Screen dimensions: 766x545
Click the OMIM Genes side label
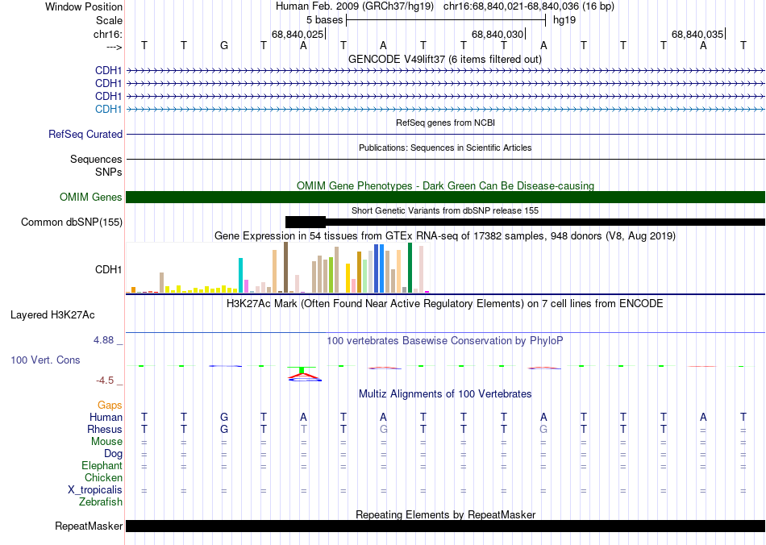(90, 197)
